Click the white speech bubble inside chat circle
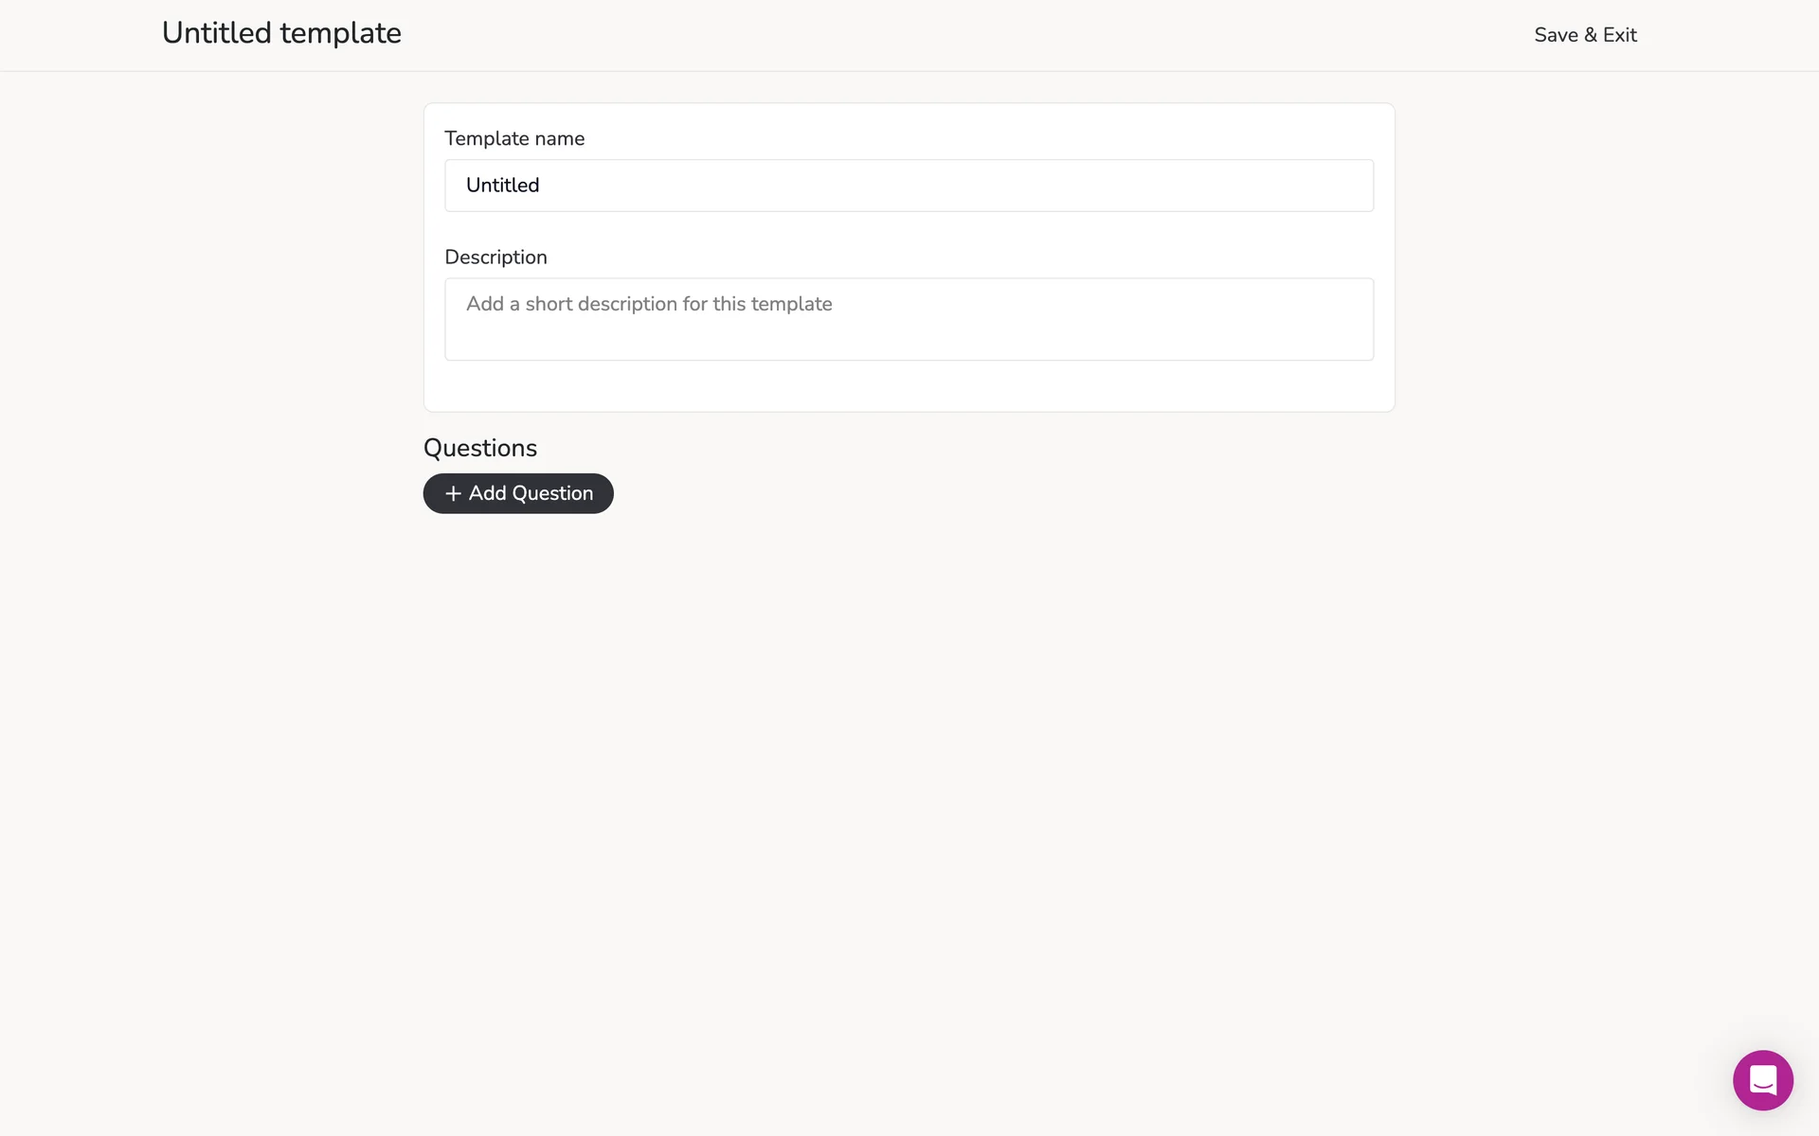 pos(1762,1079)
